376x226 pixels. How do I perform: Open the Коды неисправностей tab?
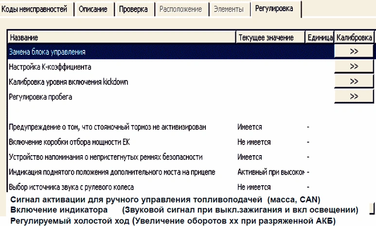point(35,9)
